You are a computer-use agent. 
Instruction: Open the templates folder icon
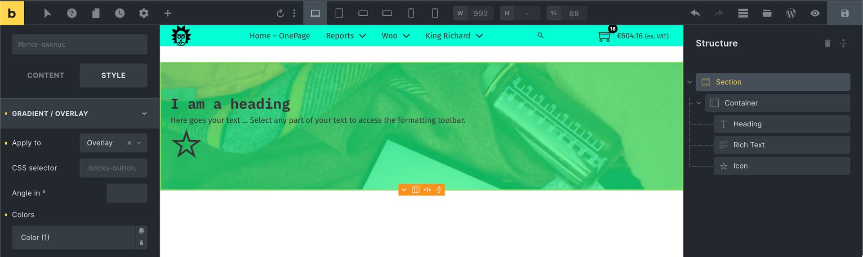(767, 13)
